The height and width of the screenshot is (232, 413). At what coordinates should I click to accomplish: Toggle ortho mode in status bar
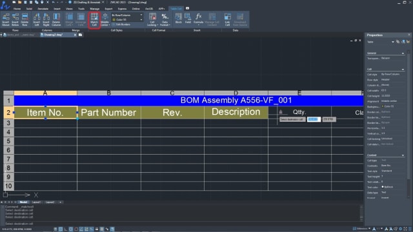[66, 229]
